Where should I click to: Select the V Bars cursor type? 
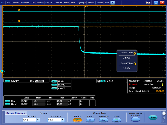(91, 120)
